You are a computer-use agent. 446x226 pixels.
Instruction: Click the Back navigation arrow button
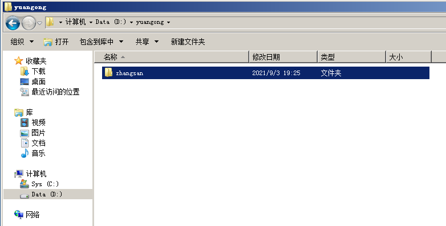pos(13,23)
